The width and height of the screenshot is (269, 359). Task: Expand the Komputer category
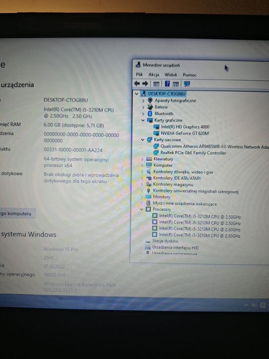142,165
